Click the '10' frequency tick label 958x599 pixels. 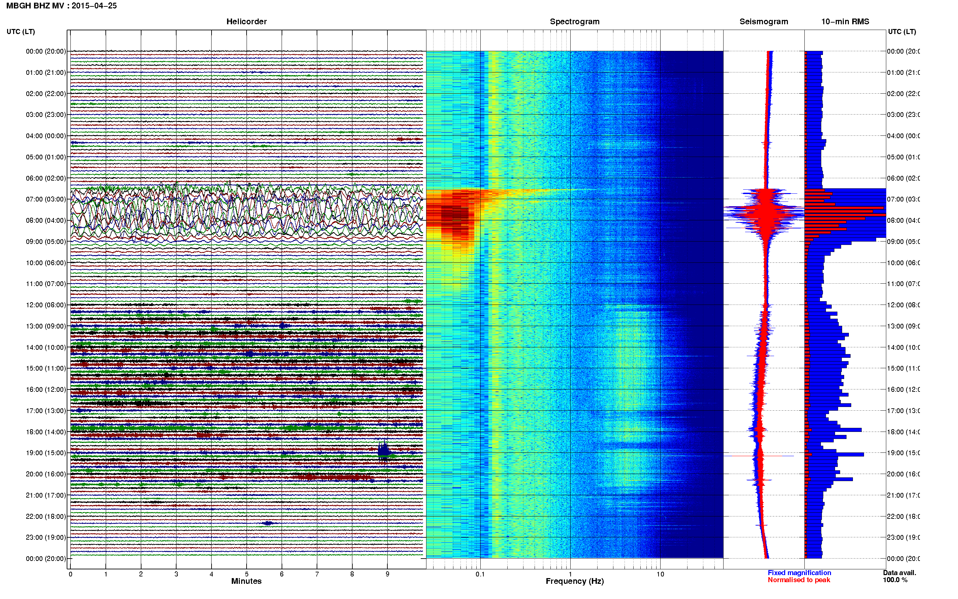pos(660,574)
